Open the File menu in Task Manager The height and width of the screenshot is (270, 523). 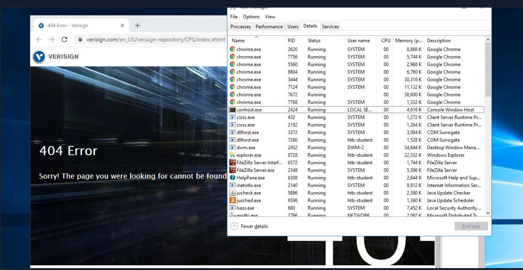coord(234,17)
